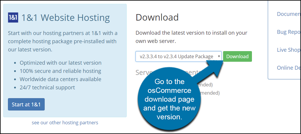Click the green Download button
The width and height of the screenshot is (301, 134).
point(238,56)
